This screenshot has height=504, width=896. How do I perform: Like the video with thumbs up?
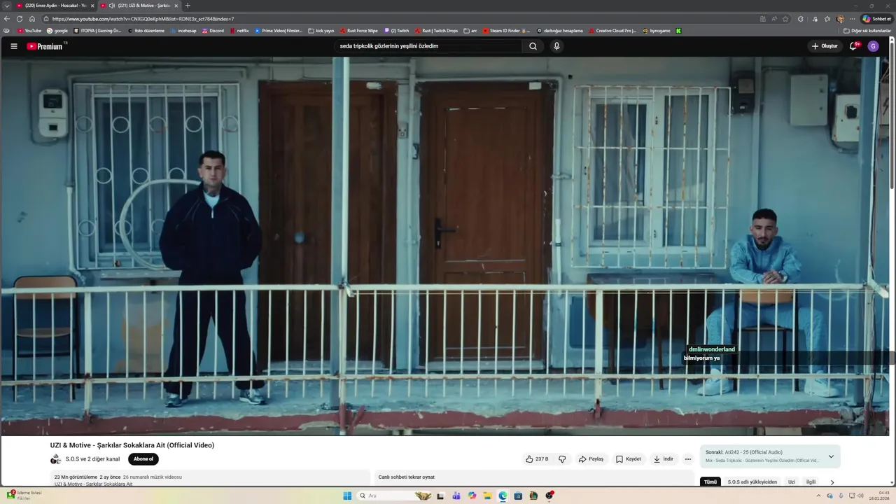pyautogui.click(x=537, y=459)
